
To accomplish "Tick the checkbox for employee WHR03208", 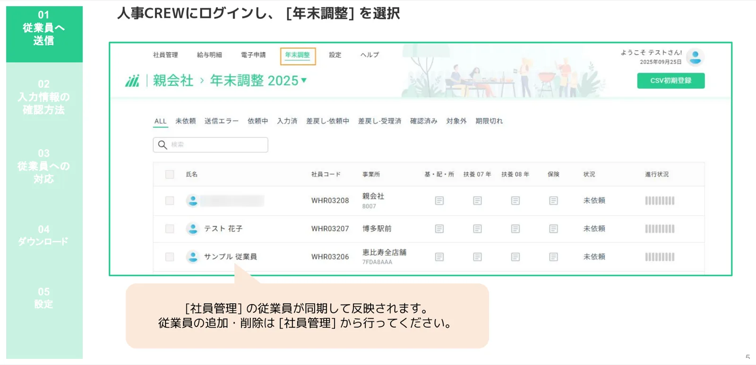I will [170, 201].
